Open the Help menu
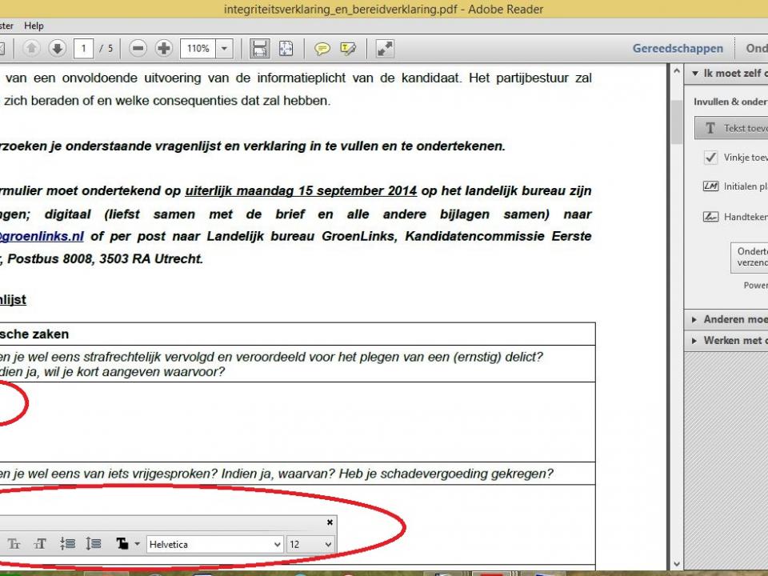 34,26
